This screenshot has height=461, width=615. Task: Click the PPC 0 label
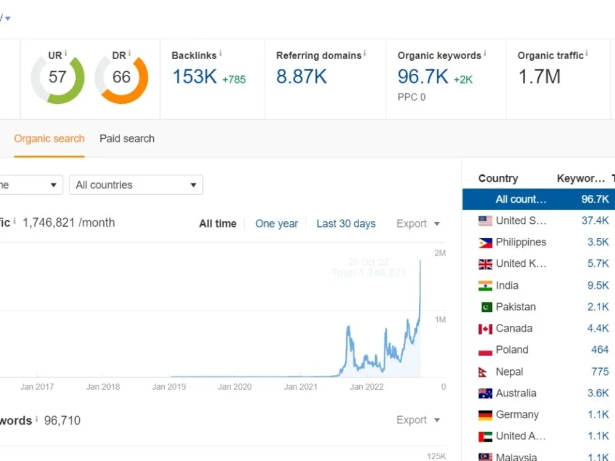pyautogui.click(x=411, y=97)
